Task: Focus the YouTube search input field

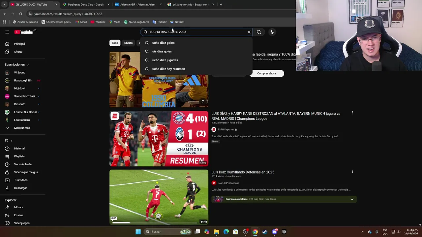Action: tap(197, 32)
